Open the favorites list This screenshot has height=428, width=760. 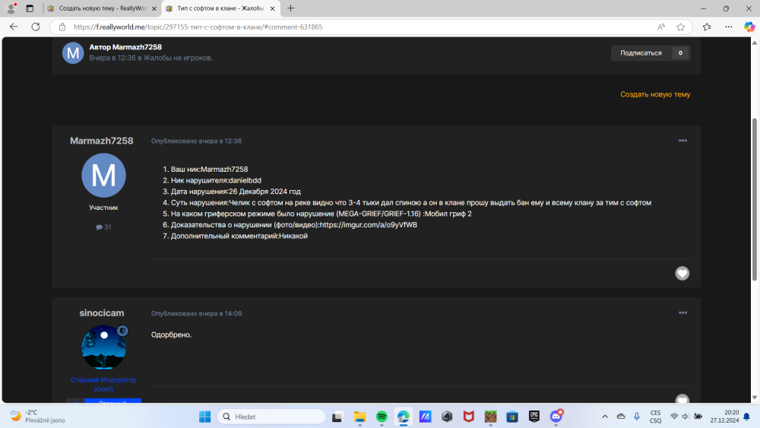(x=707, y=27)
